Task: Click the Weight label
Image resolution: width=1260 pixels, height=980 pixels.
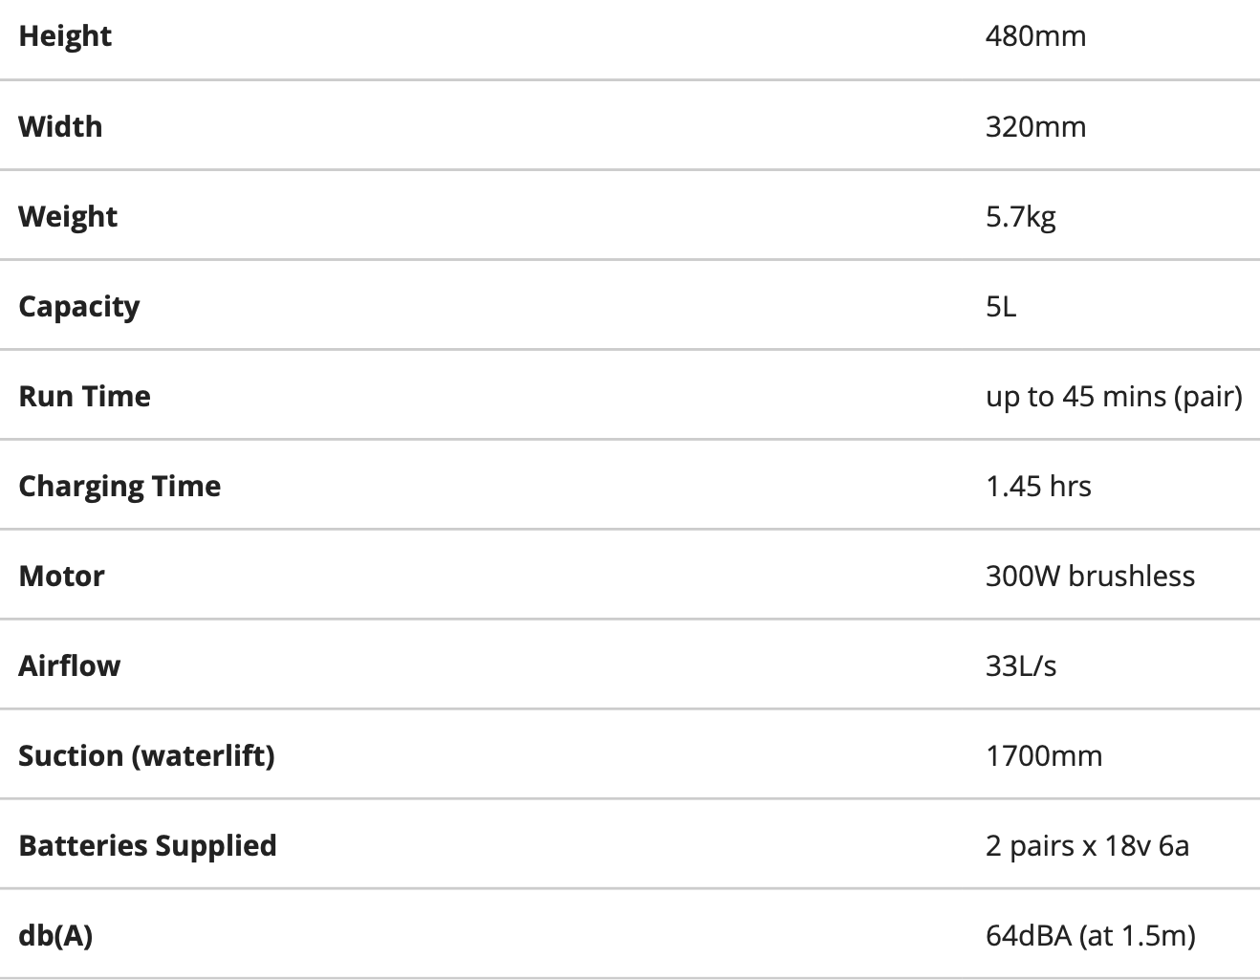Action: point(68,216)
